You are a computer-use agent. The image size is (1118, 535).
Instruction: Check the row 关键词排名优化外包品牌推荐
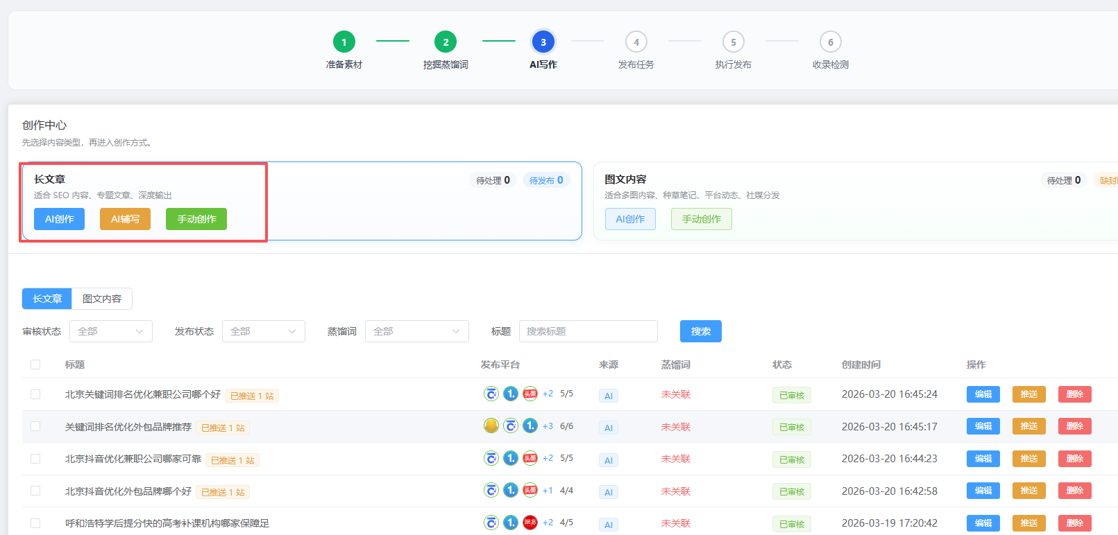coord(35,426)
